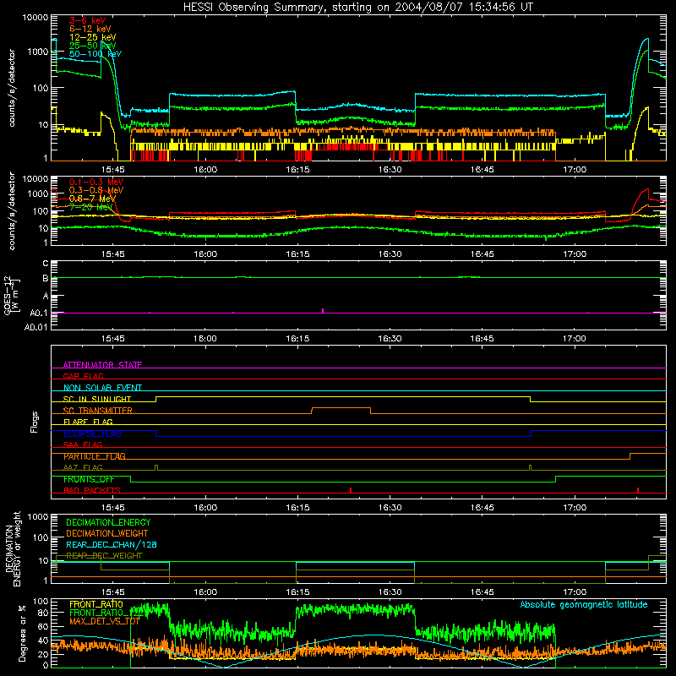Click the Absolute geomagnetic latitude label
Viewport: 676px width, 676px height.
tap(584, 604)
